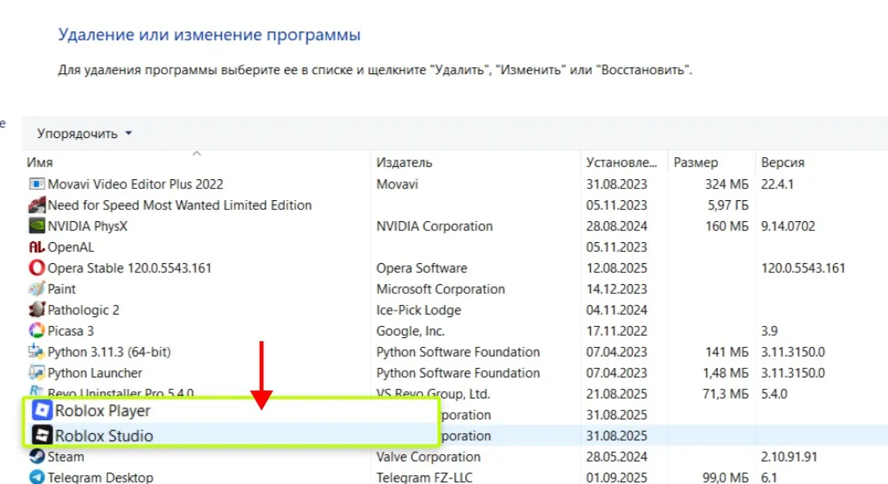Select the NVIDIA PhysX program name
The image size is (888, 484).
tap(88, 226)
